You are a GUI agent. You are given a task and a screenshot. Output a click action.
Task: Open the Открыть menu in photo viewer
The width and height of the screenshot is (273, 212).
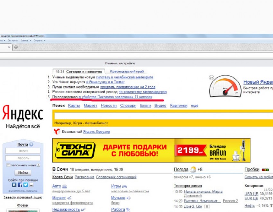click(x=39, y=40)
